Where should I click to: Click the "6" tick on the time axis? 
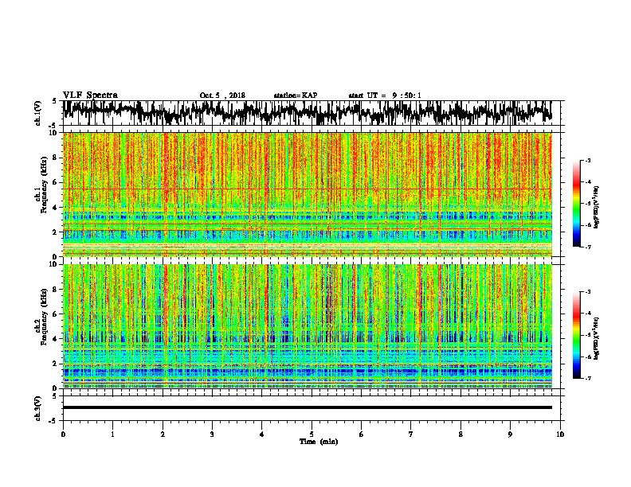[x=362, y=434]
